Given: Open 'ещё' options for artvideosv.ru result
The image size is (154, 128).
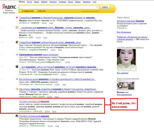Looking at the screenshot, I should coord(51,23).
